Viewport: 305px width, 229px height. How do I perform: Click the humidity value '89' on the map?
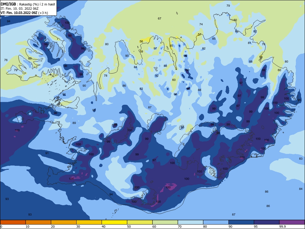(74, 123)
